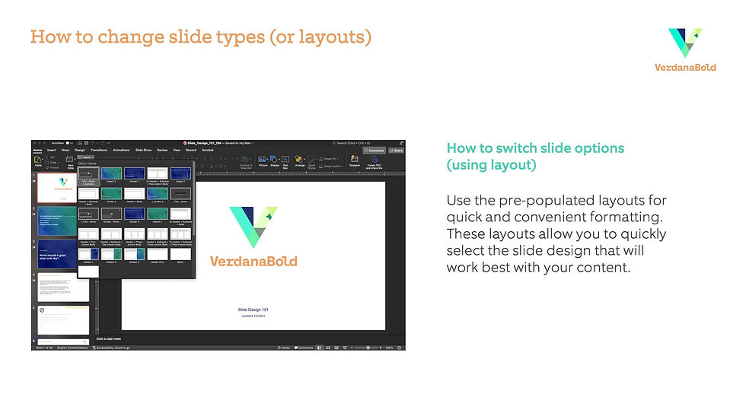The height and width of the screenshot is (419, 746).
Task: Click the New Slide icon
Action: coord(69,159)
